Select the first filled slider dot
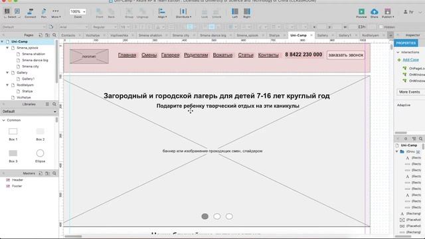This screenshot has height=239, width=425. click(x=205, y=216)
